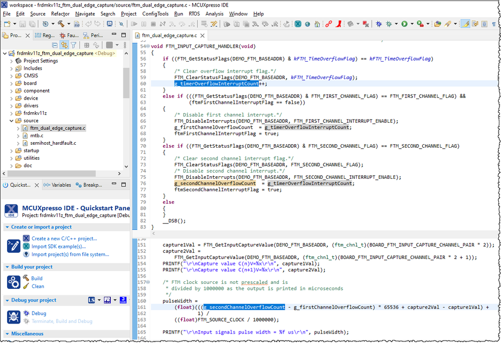
Task: Click the LinkServer LS probe icon
Action: click(92, 300)
